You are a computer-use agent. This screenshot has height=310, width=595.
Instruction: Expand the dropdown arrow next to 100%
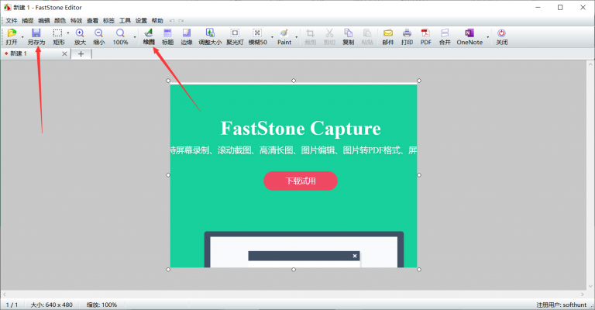(x=134, y=37)
